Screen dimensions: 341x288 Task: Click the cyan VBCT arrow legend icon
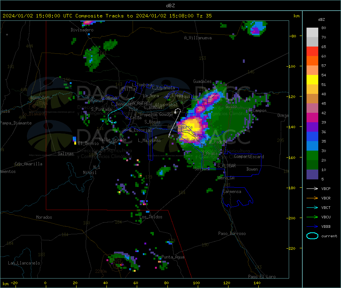(x=312, y=207)
